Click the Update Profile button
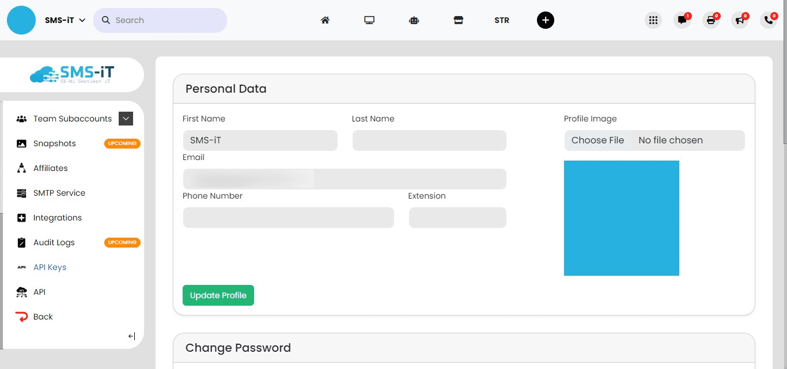 pyautogui.click(x=218, y=295)
